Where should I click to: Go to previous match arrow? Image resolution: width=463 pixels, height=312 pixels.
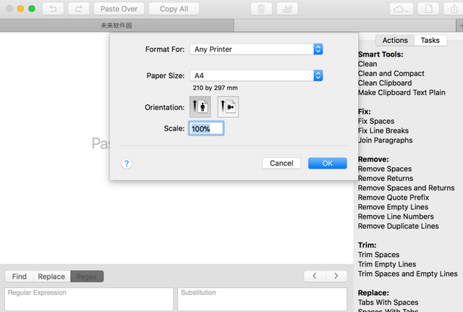click(315, 276)
